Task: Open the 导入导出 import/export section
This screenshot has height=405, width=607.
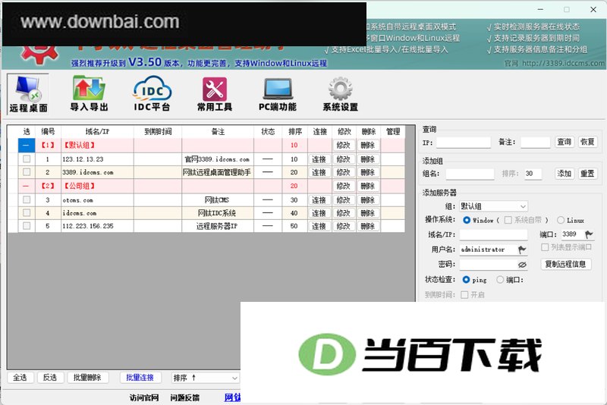Action: pyautogui.click(x=89, y=94)
